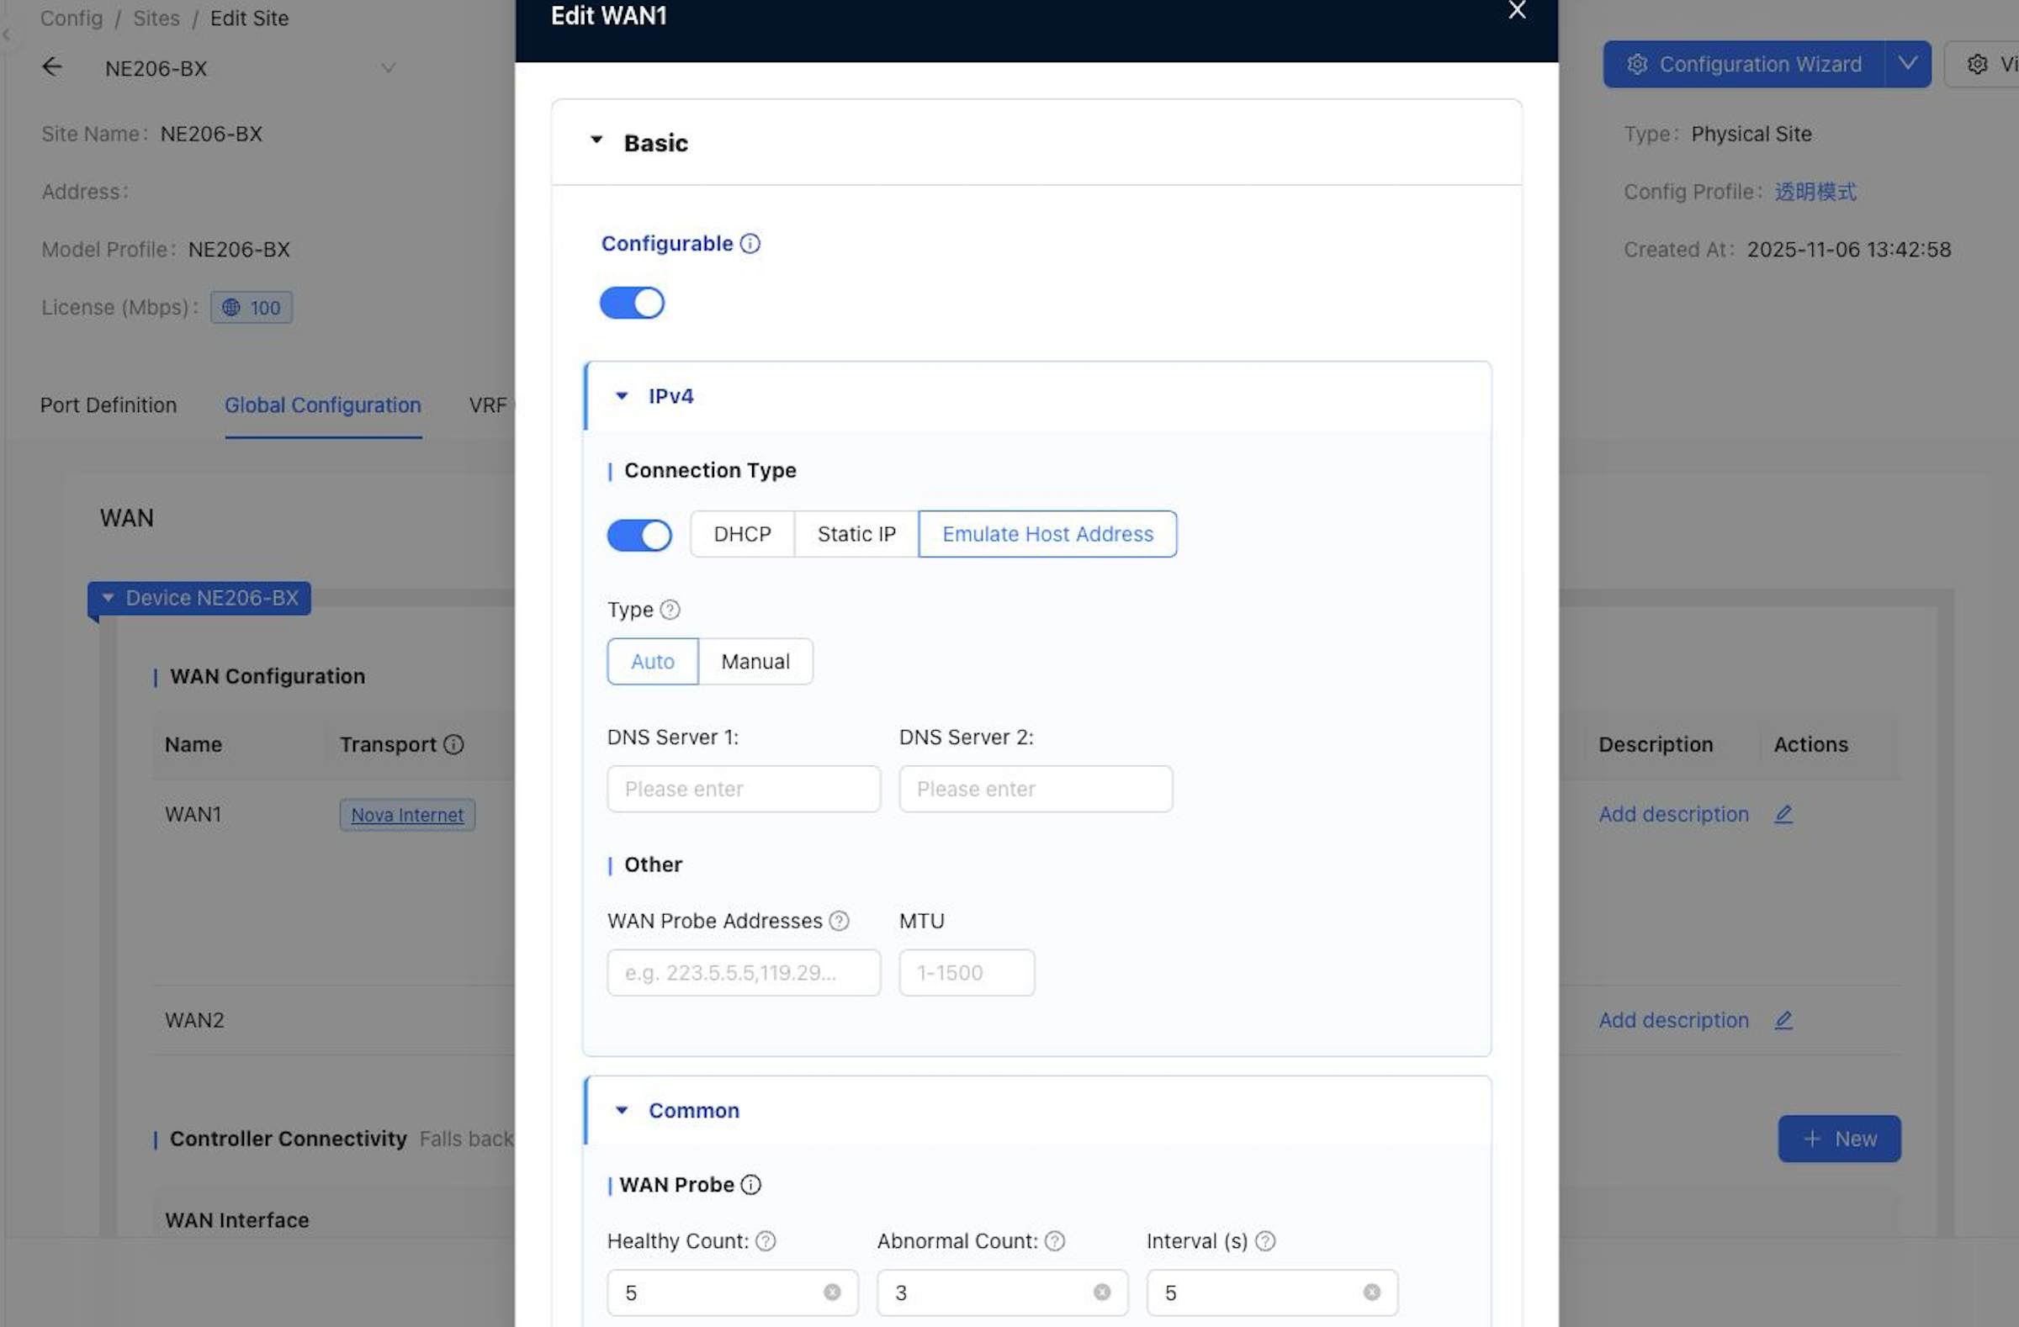Click Add description for WAN2
This screenshot has height=1327, width=2019.
pyautogui.click(x=1674, y=1020)
